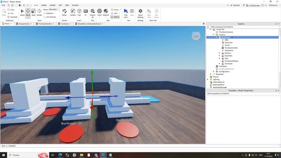Enable the Join Surfaces checkbox
Viewport: 281px width, 158px height.
(44, 17)
